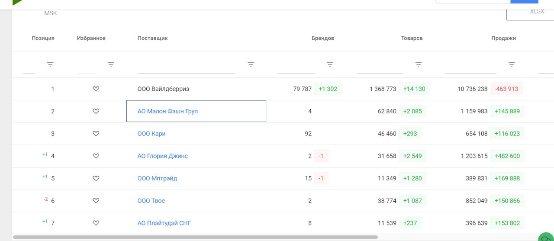Sort table by Продажи column header
Image resolution: width=554 pixels, height=241 pixels.
(x=503, y=38)
